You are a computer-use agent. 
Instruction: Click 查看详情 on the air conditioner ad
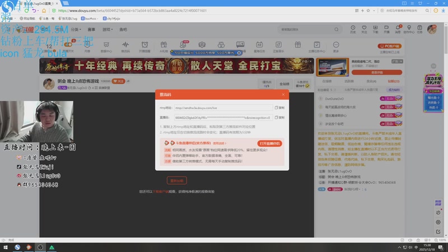[377, 73]
